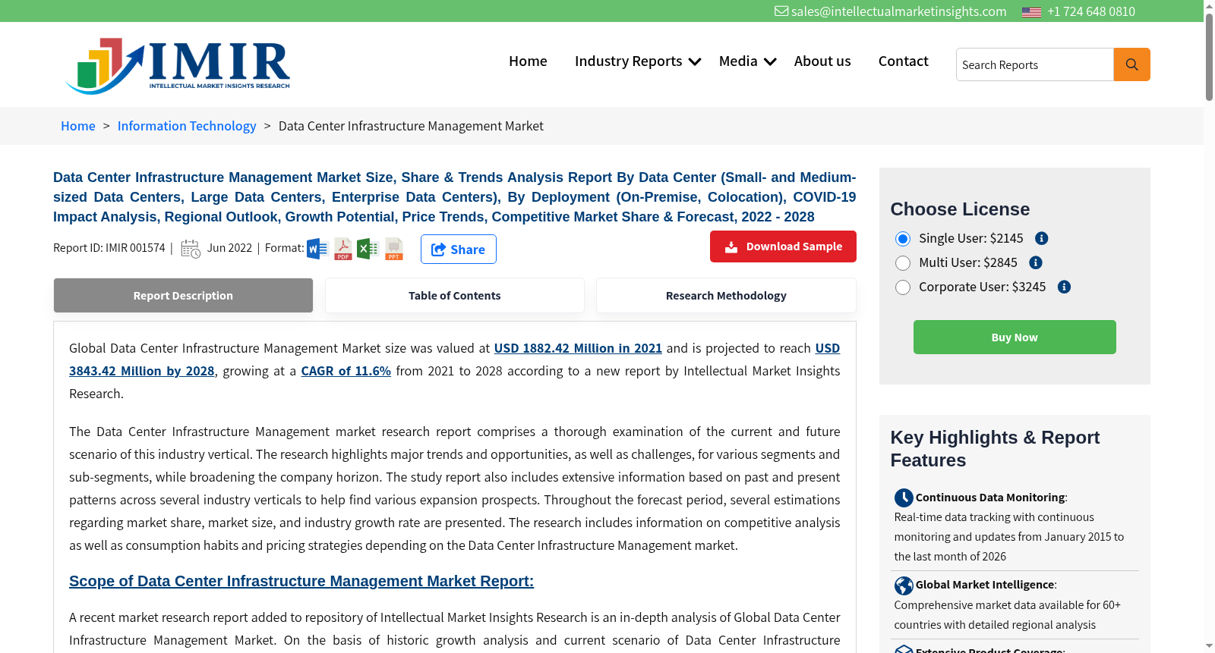Viewport: 1215px width, 653px height.
Task: Select Single User: $2145 license
Action: click(903, 239)
